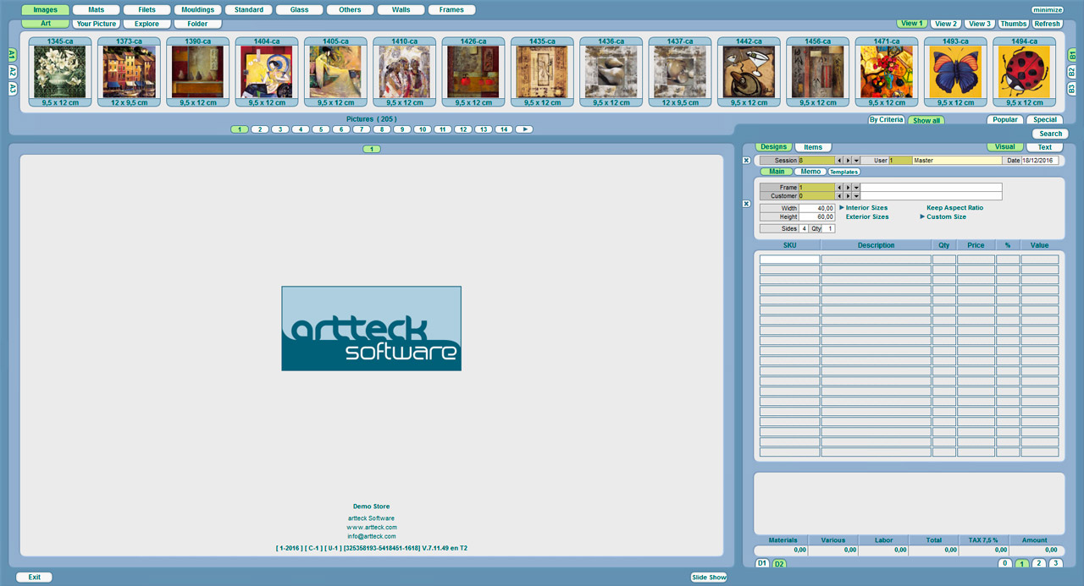Click the Exit button

(x=35, y=578)
